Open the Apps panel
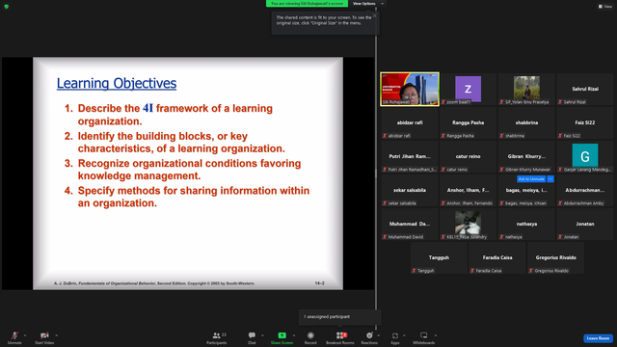Viewport: 617px width, 347px height. (x=395, y=337)
